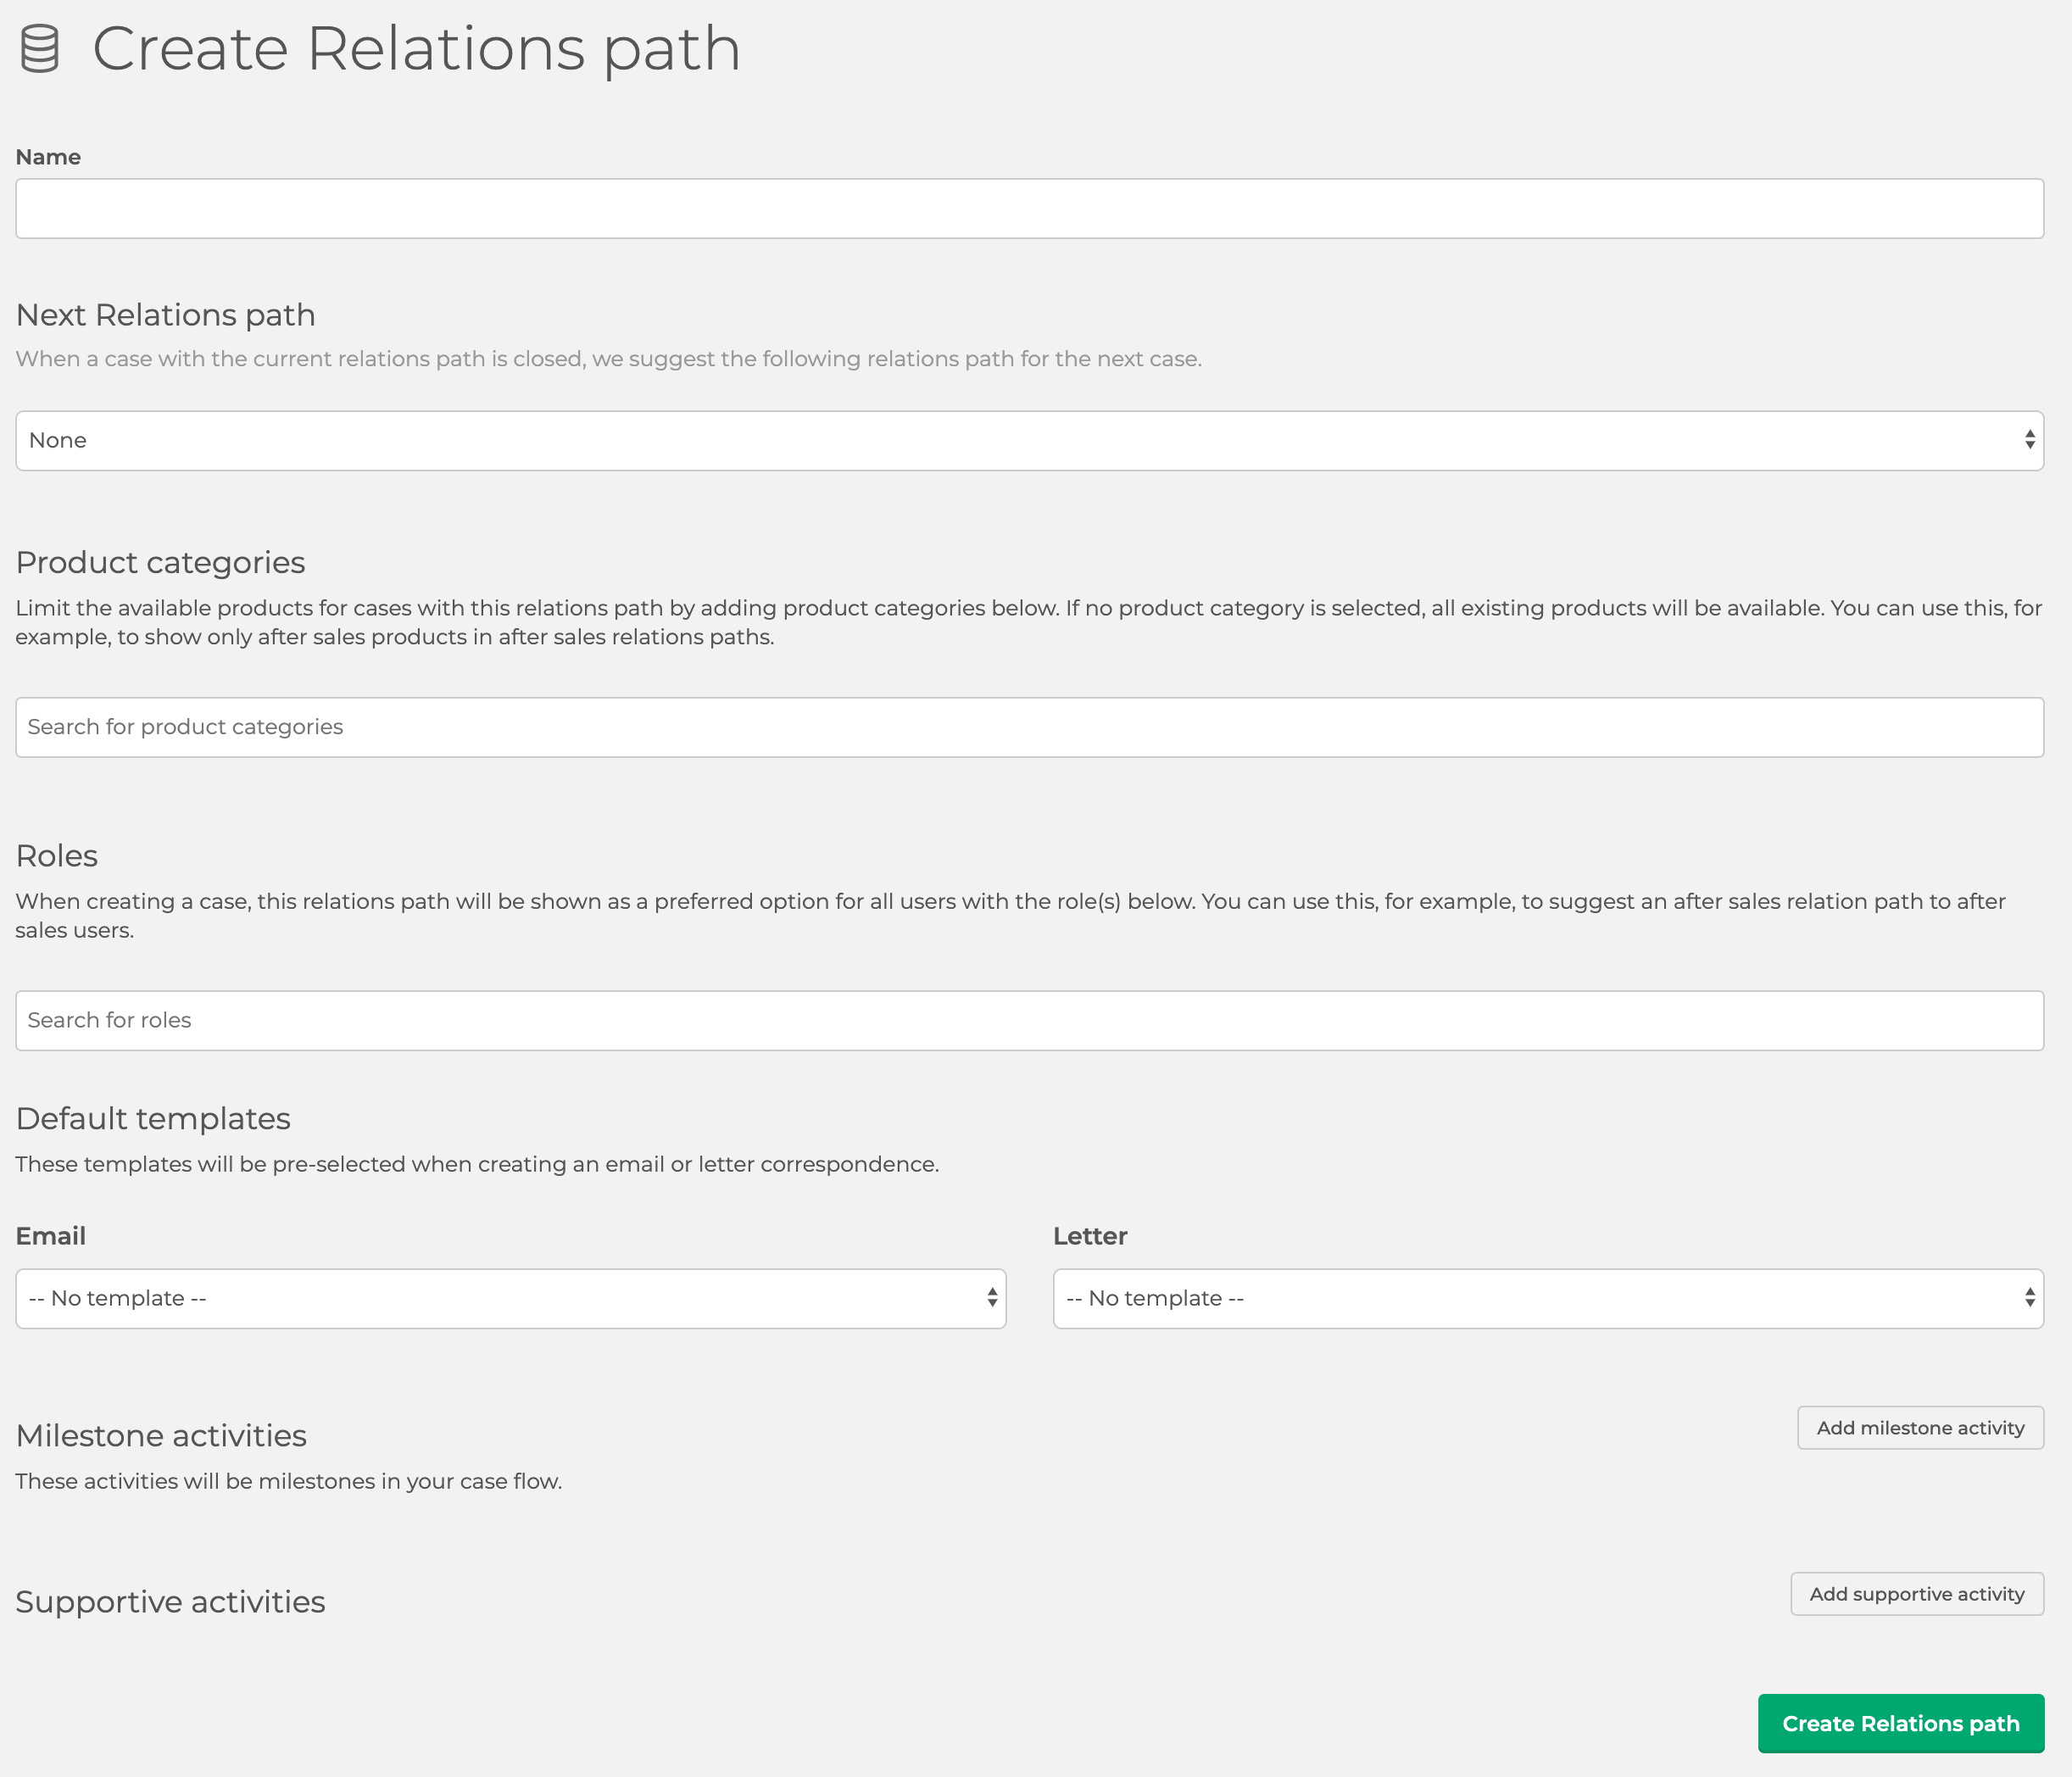
Task: Click the 'When a case with the current relations path' description
Action: 609,359
